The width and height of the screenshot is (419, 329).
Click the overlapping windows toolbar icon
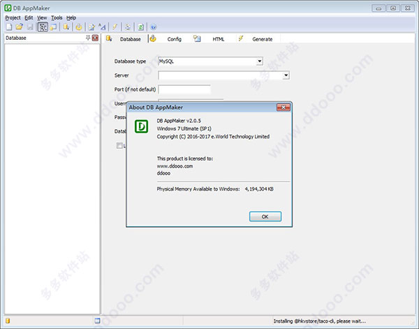54,27
